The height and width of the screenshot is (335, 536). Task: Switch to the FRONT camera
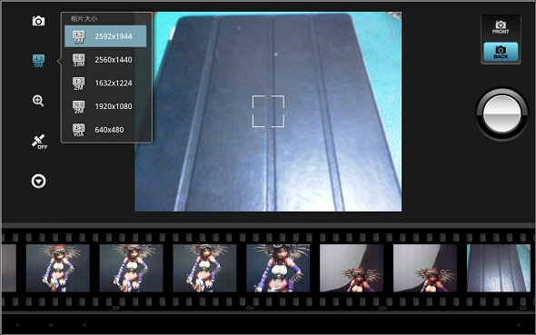coord(501,27)
